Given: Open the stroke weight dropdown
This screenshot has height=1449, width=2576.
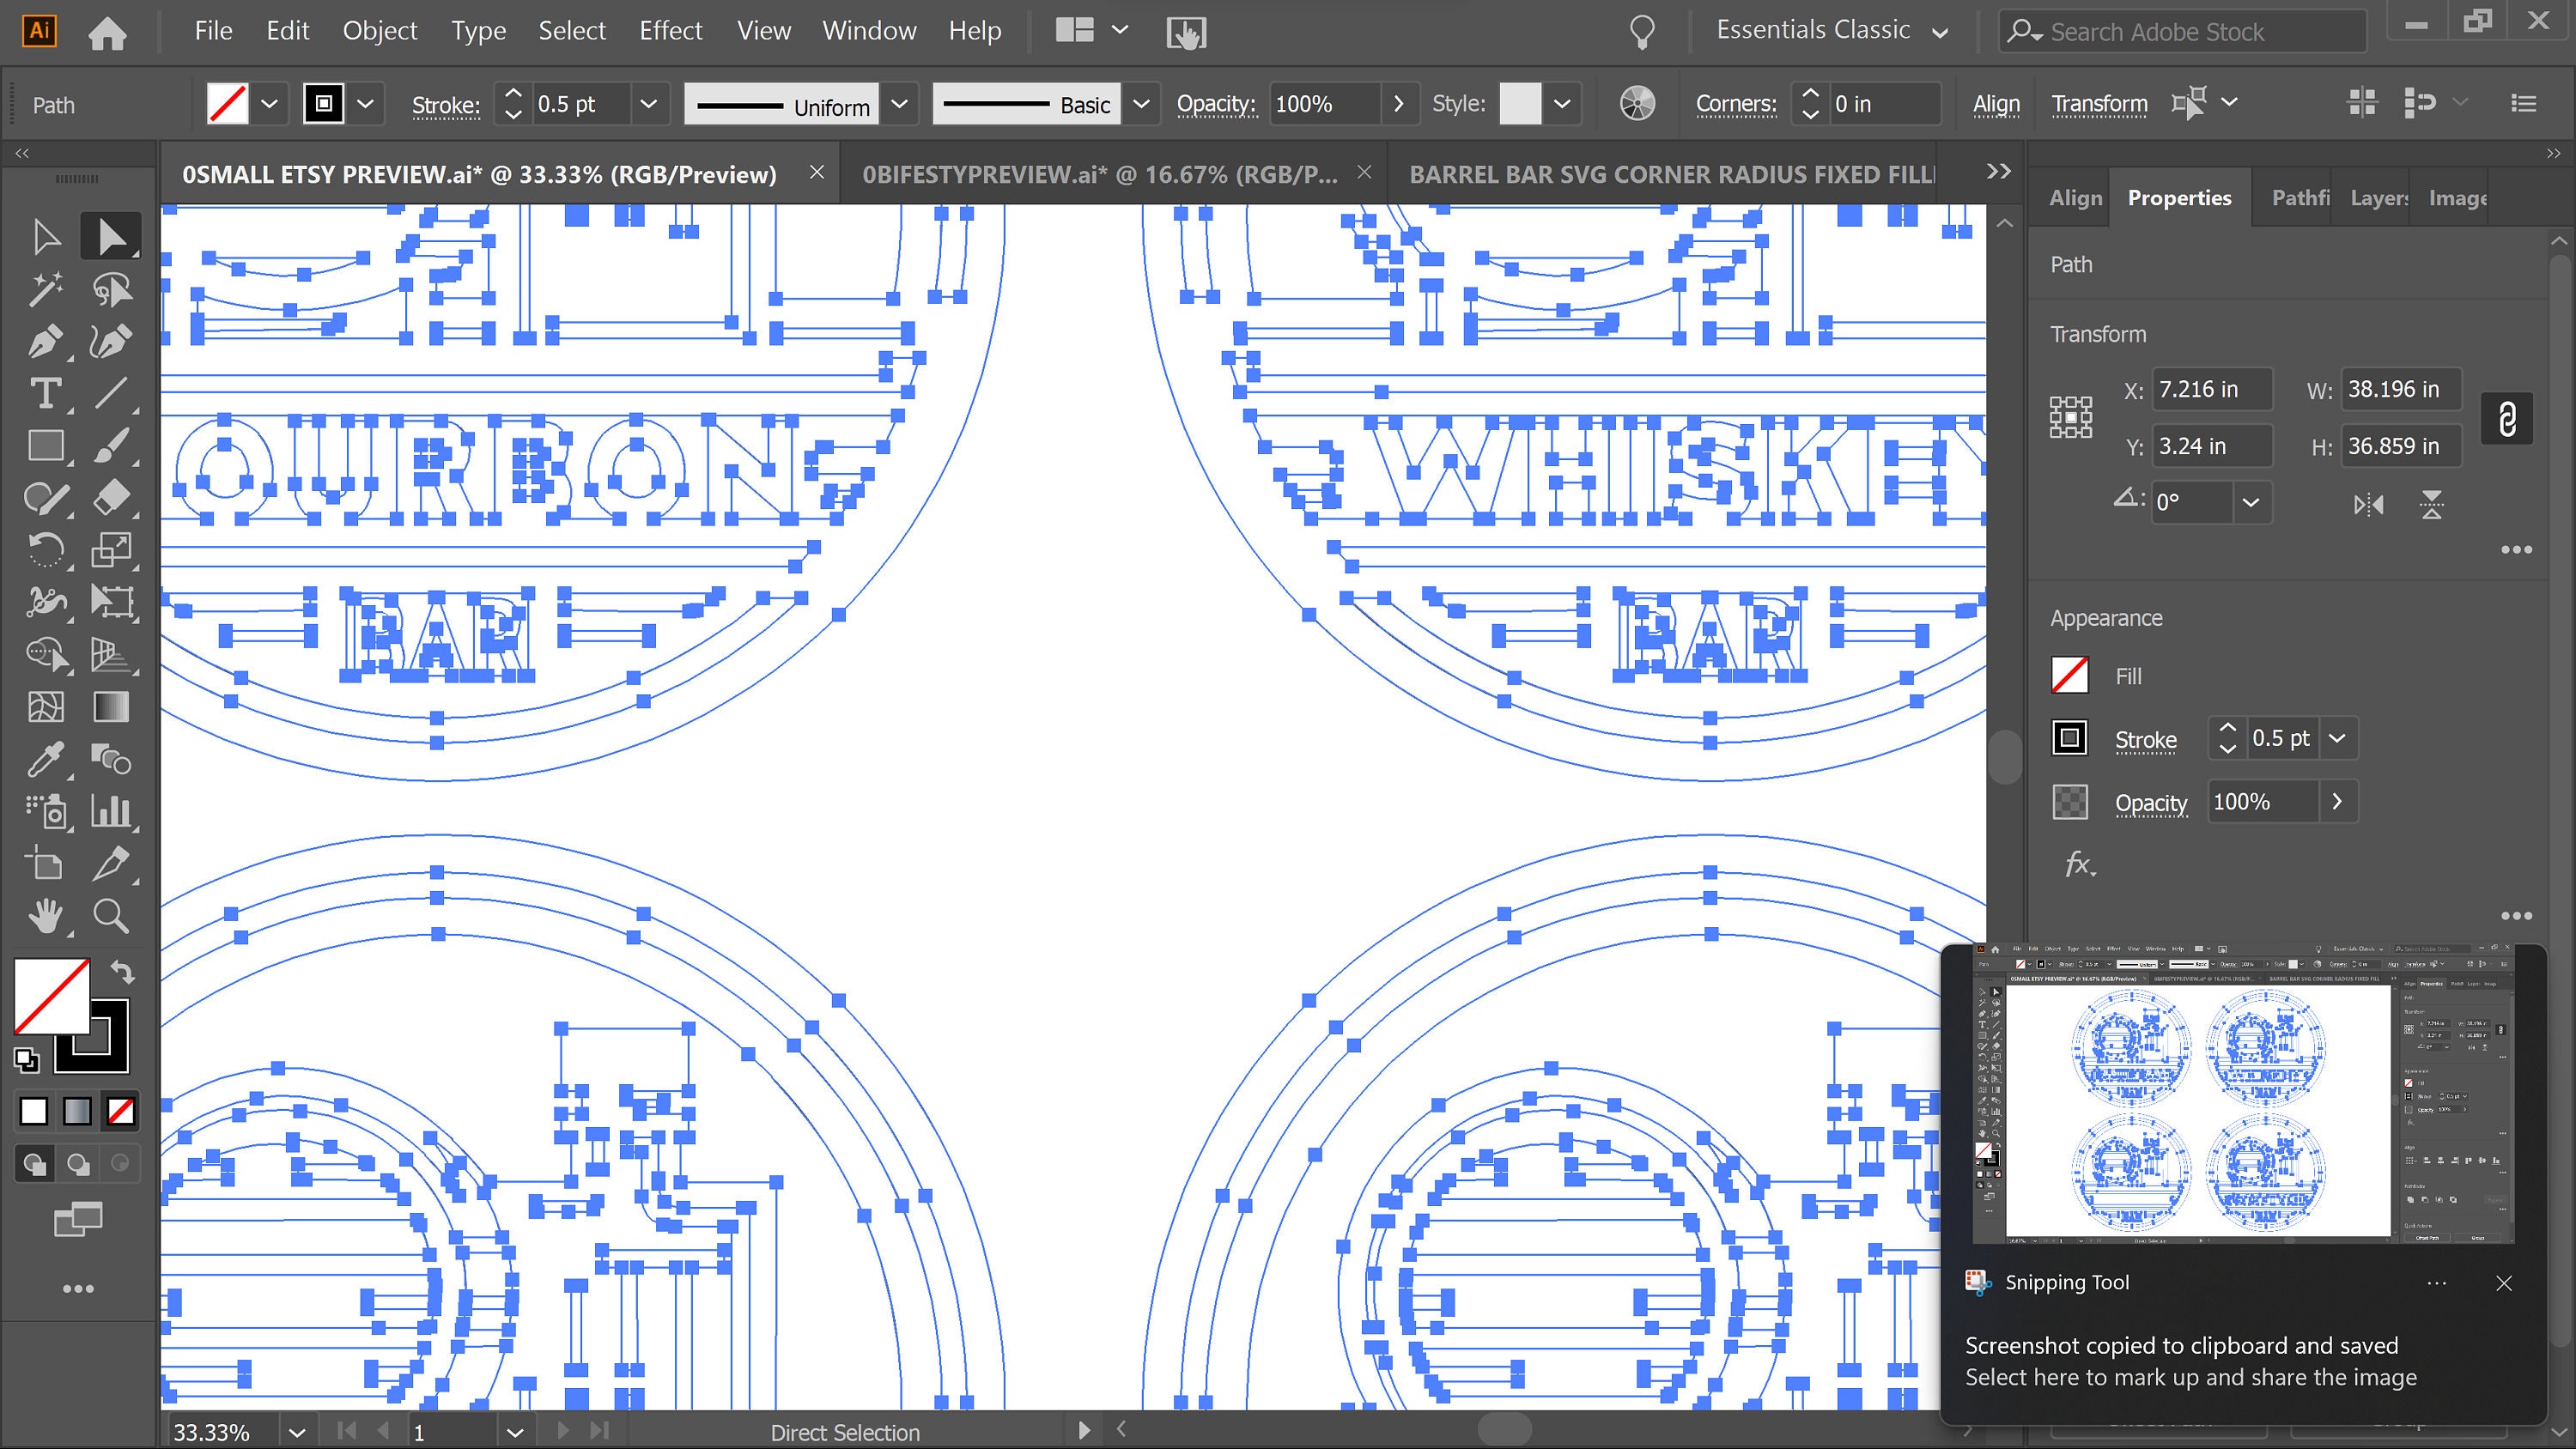Looking at the screenshot, I should click(650, 103).
